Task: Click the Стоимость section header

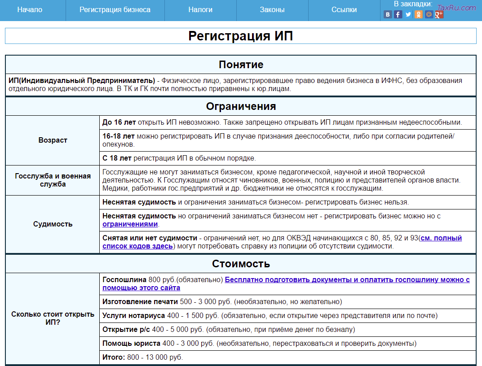Action: (x=241, y=263)
